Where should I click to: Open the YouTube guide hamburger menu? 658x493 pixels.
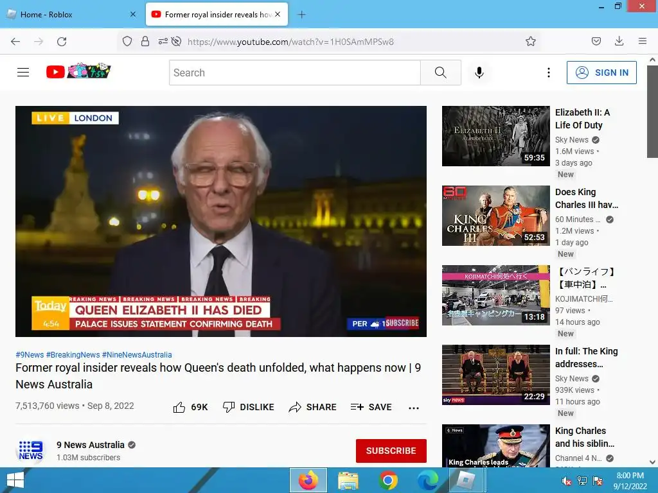[23, 73]
